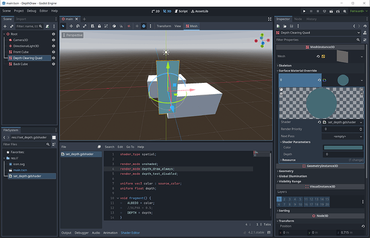
Task: Pause the running project
Action: click(x=311, y=11)
